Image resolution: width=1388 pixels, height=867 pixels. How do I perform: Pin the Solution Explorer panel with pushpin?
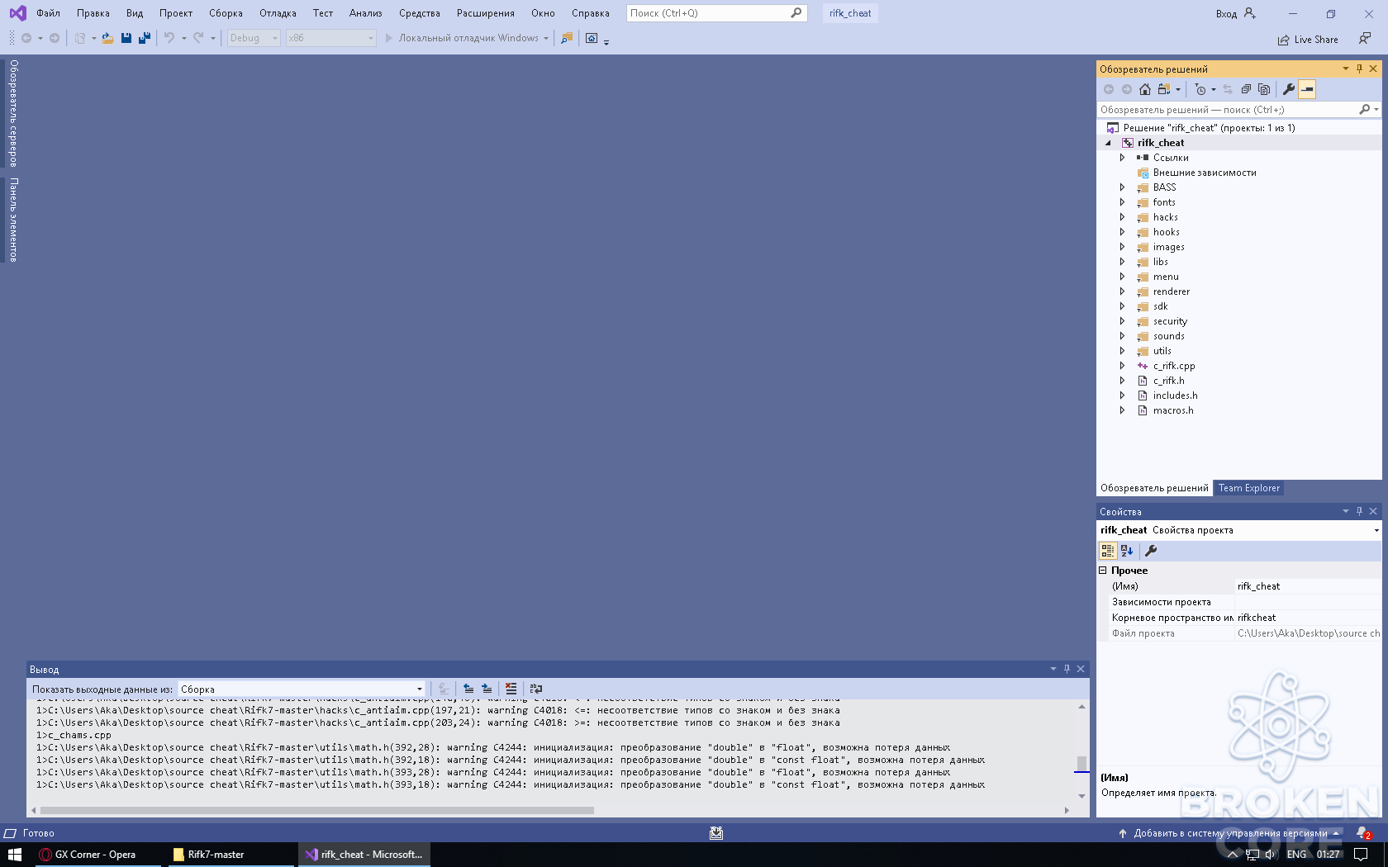[x=1359, y=69]
